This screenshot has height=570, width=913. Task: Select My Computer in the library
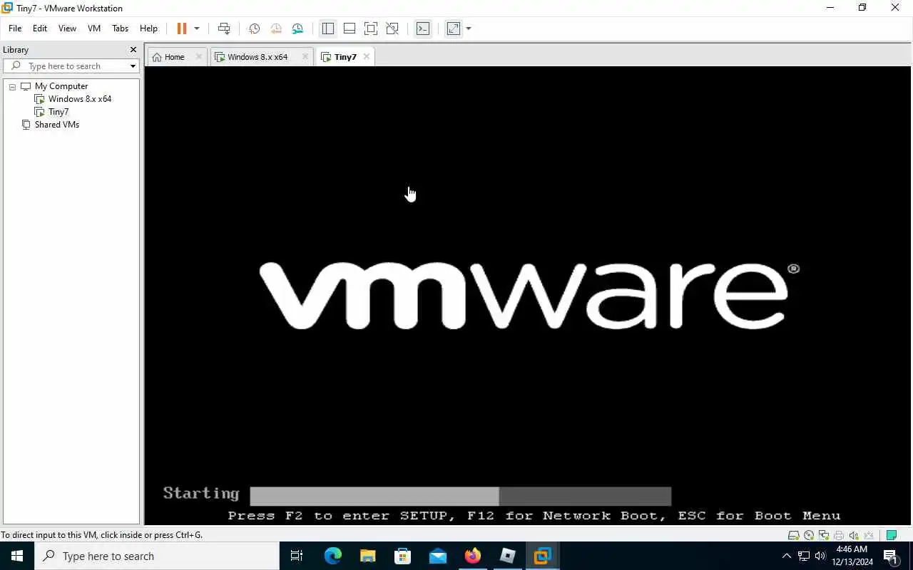click(x=61, y=86)
